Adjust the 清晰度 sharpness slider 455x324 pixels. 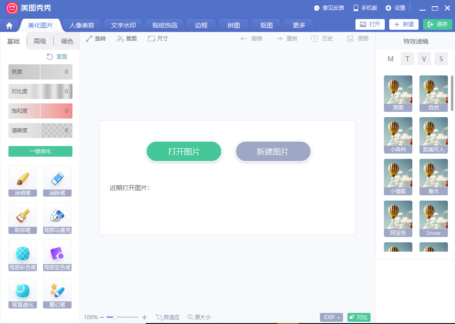point(40,130)
